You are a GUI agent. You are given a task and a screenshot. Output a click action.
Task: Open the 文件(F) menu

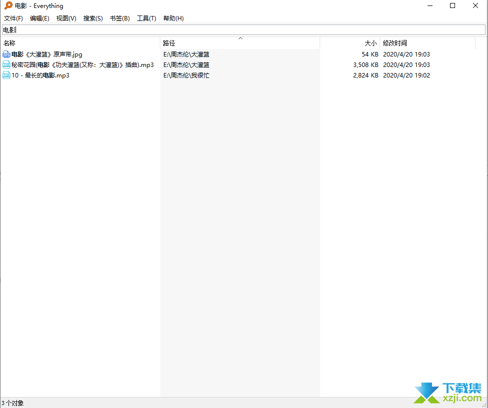(13, 18)
